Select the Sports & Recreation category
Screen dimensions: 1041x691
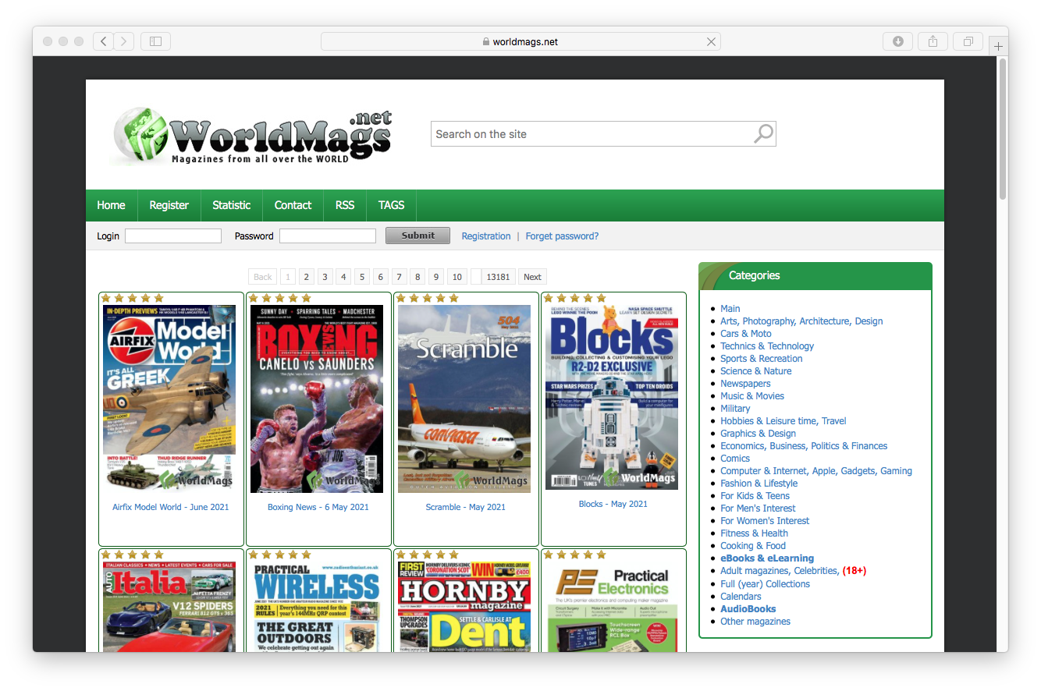(762, 359)
